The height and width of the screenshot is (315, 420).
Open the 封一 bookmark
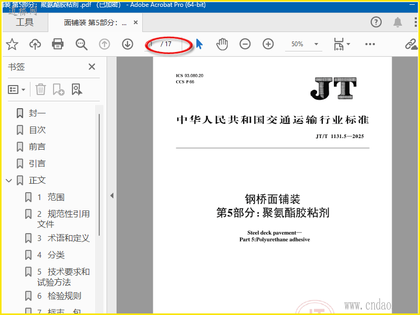click(37, 113)
